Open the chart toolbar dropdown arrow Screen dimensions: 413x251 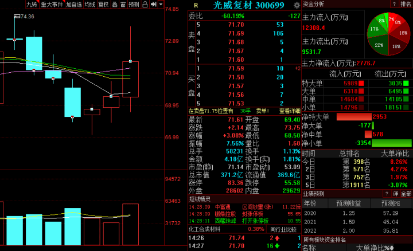160,4
